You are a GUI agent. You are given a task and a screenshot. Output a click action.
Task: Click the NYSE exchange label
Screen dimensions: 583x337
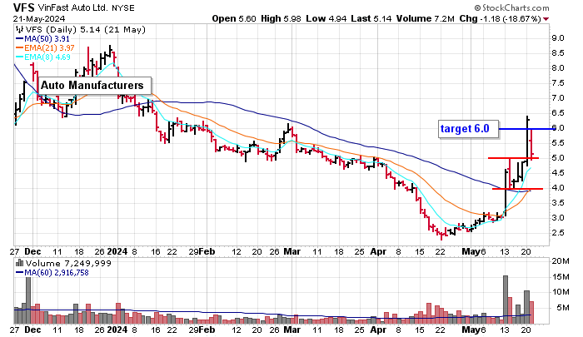(x=123, y=7)
